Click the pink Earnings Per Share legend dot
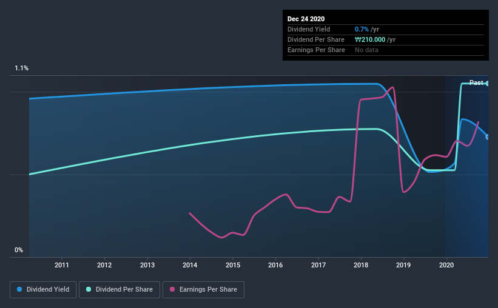498x308 pixels. (x=172, y=289)
